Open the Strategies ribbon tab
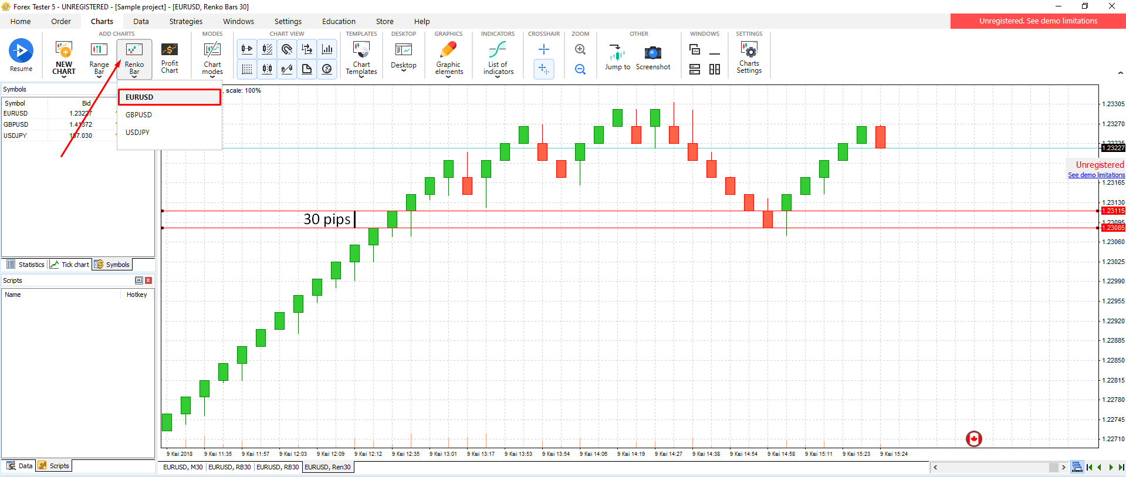This screenshot has width=1126, height=477. pos(185,22)
